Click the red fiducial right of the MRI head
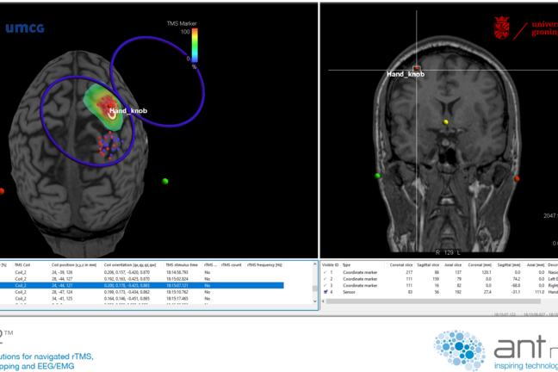Image resolution: width=558 pixels, height=372 pixels. [x=517, y=179]
